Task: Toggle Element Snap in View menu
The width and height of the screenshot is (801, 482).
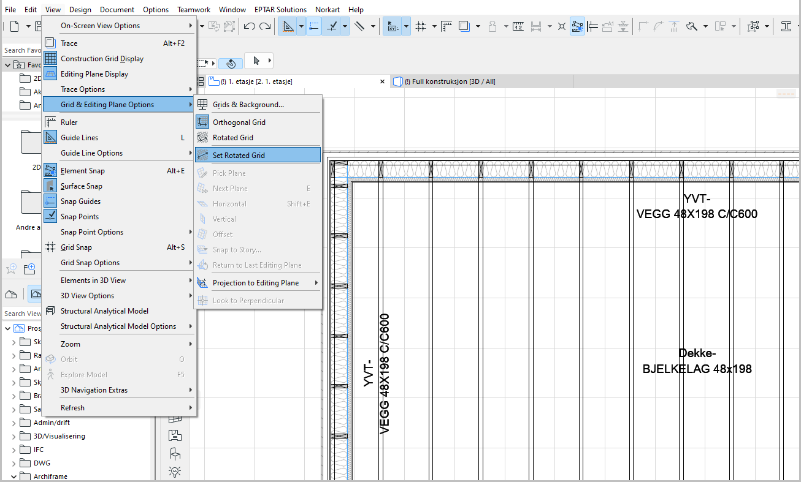Action: point(82,171)
